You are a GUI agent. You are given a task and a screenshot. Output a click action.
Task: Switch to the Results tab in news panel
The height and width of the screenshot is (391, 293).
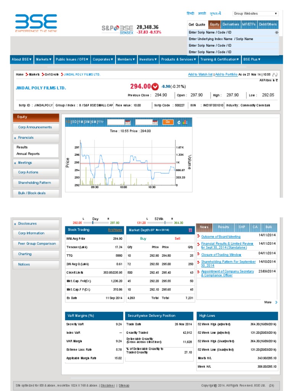click(224, 227)
